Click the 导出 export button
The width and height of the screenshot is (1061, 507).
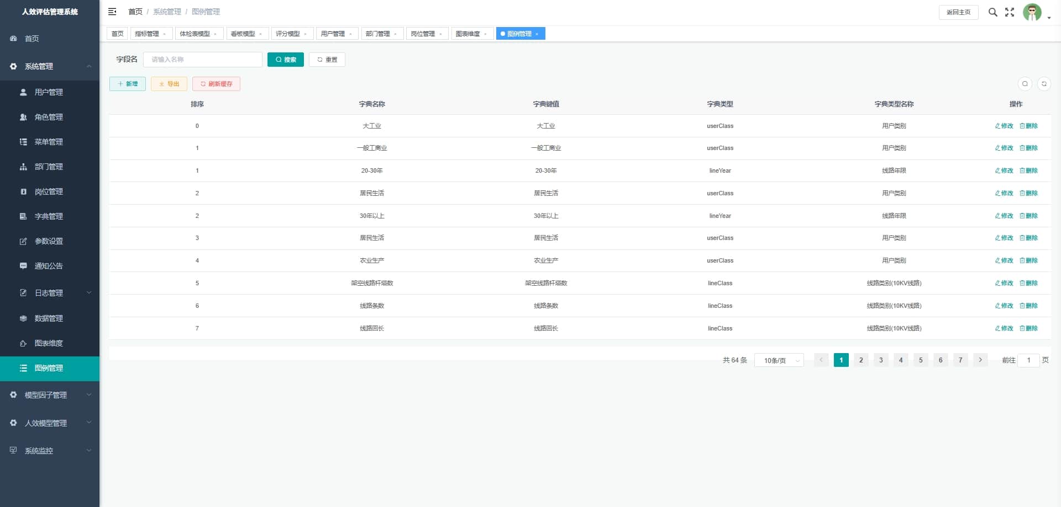pyautogui.click(x=169, y=84)
